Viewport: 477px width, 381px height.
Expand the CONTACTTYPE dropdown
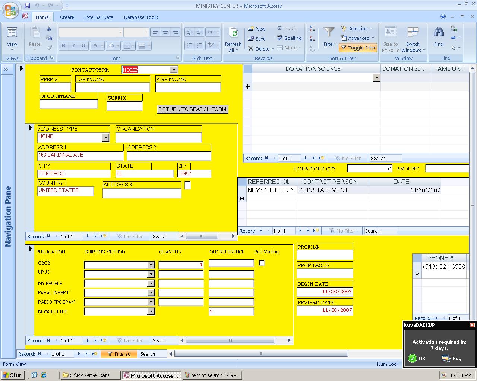tap(174, 70)
